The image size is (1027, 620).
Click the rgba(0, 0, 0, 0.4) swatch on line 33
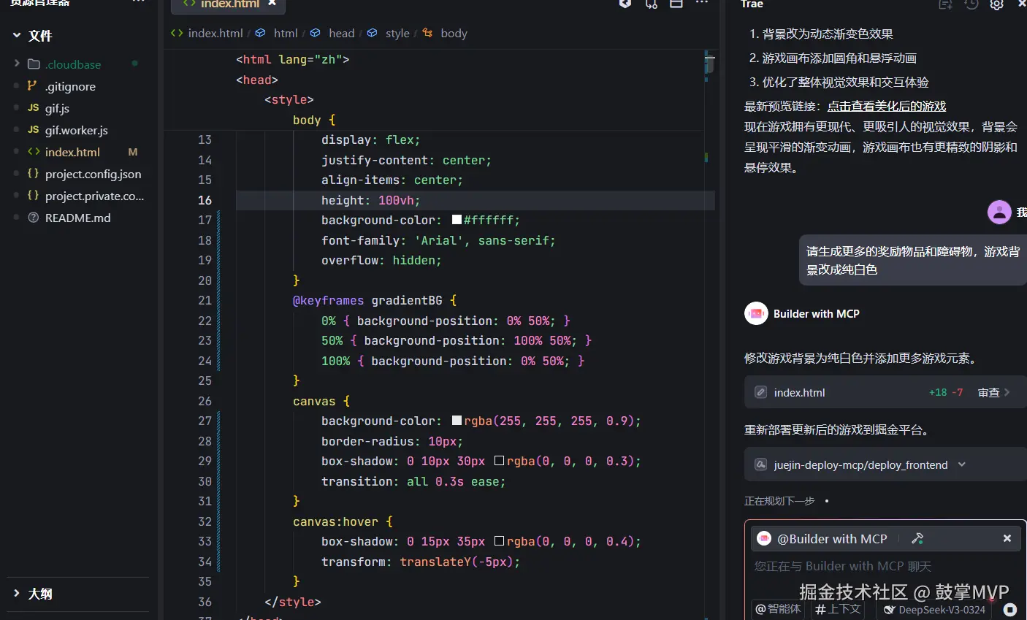click(x=500, y=541)
